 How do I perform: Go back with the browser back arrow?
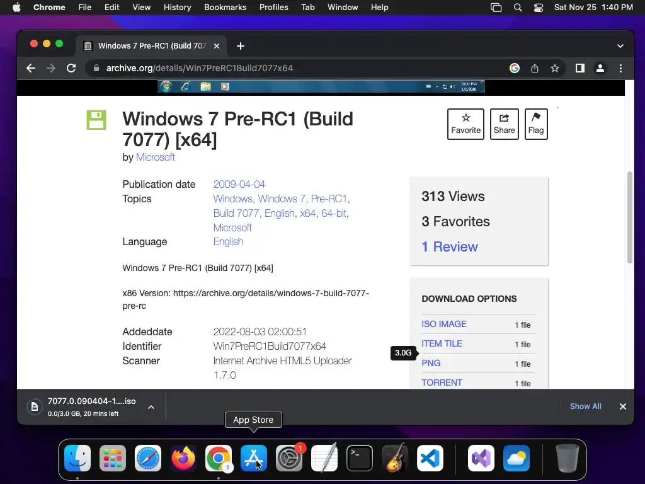click(x=31, y=68)
